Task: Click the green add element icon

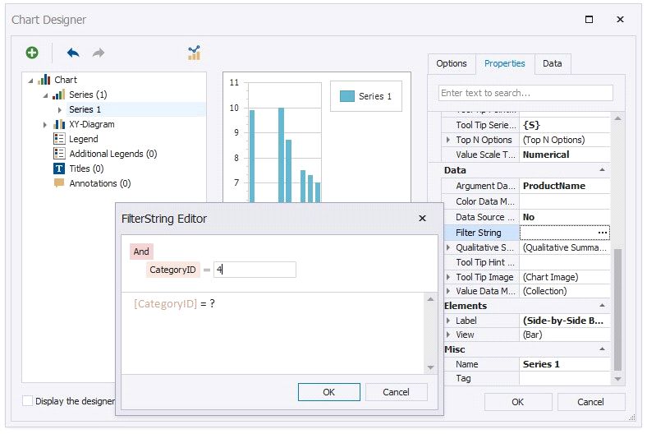Action: pos(32,53)
